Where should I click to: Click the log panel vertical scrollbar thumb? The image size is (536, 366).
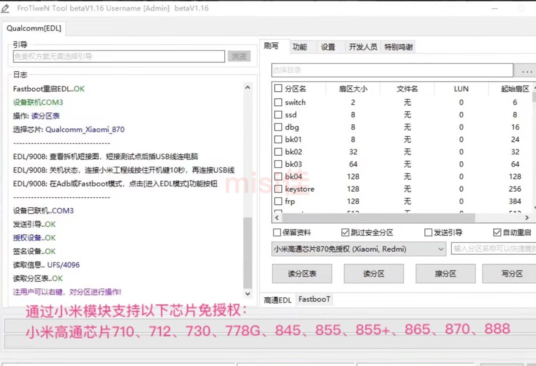(247, 253)
